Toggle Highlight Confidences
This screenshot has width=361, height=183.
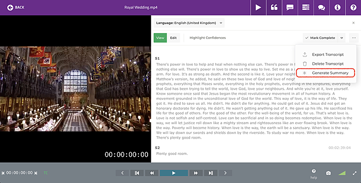point(208,38)
